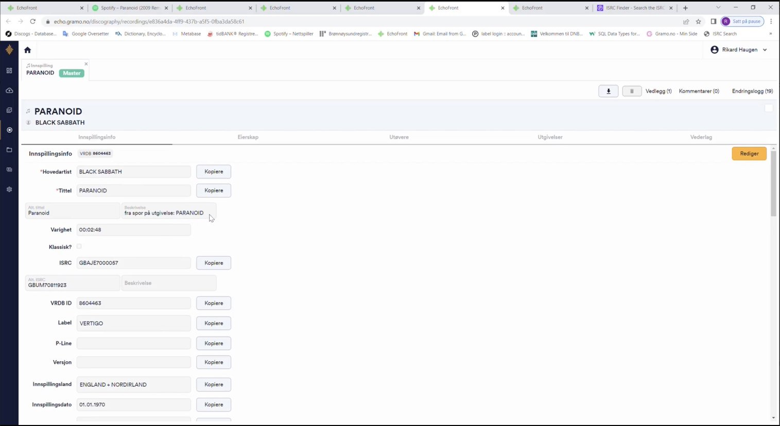This screenshot has height=426, width=780.
Task: Bookmark this page star icon
Action: click(x=698, y=22)
